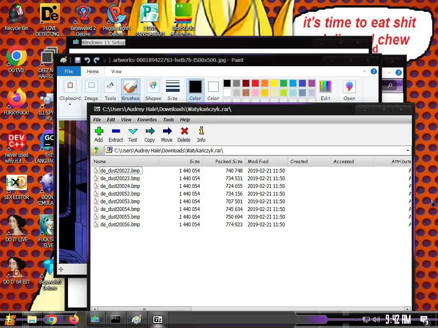The image size is (438, 328).
Task: Open Paint 3D from Paint ribbon
Action: tap(349, 90)
